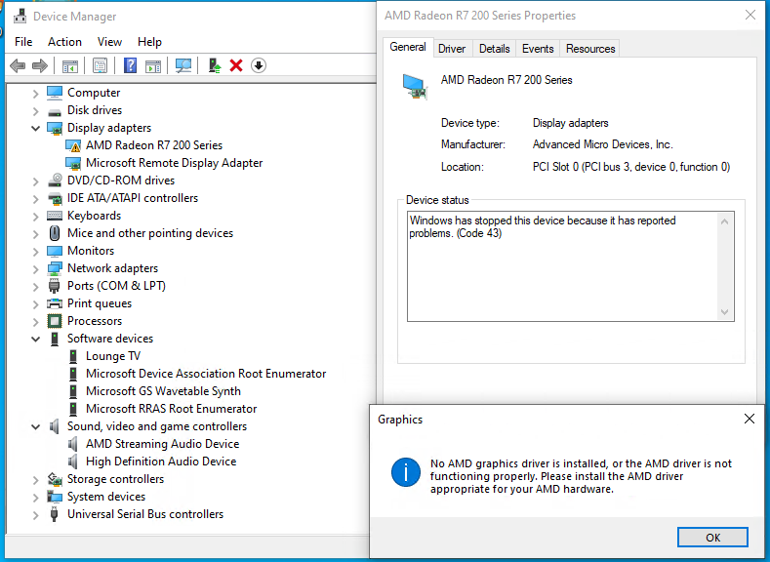
Task: Click the Disable device down-arrow icon
Action: (x=259, y=65)
